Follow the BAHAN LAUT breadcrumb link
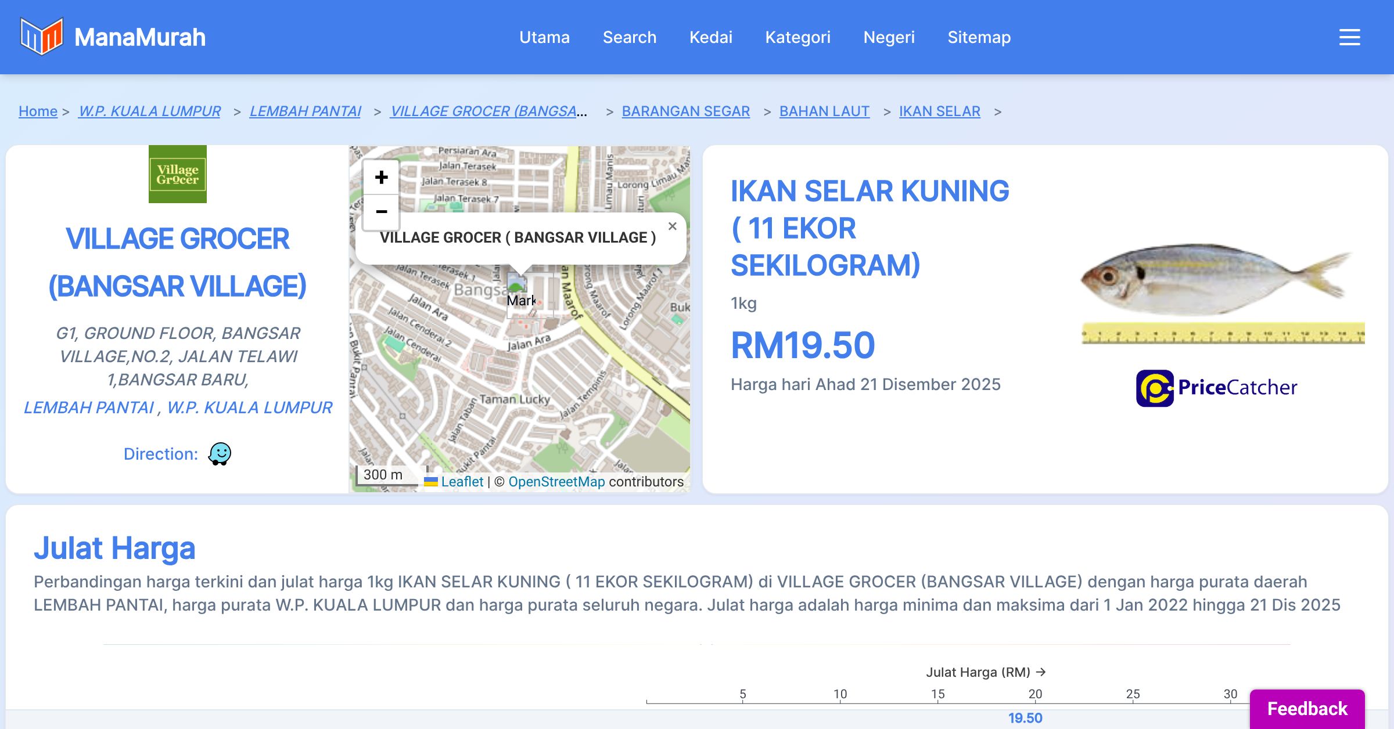Screen dimensions: 1394x729 824,111
